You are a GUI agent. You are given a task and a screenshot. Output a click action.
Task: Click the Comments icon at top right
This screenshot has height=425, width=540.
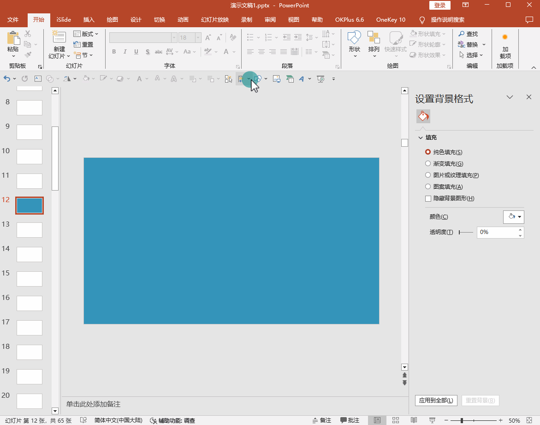pos(529,20)
